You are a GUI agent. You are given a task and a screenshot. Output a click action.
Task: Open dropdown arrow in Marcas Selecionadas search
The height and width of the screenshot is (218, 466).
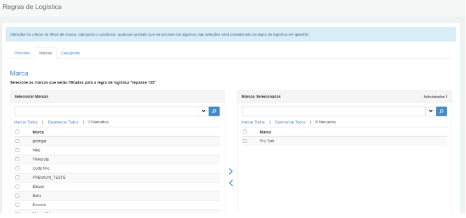tap(431, 111)
